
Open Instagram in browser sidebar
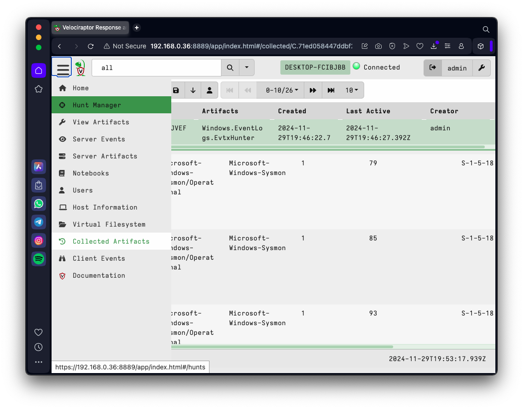pyautogui.click(x=39, y=240)
